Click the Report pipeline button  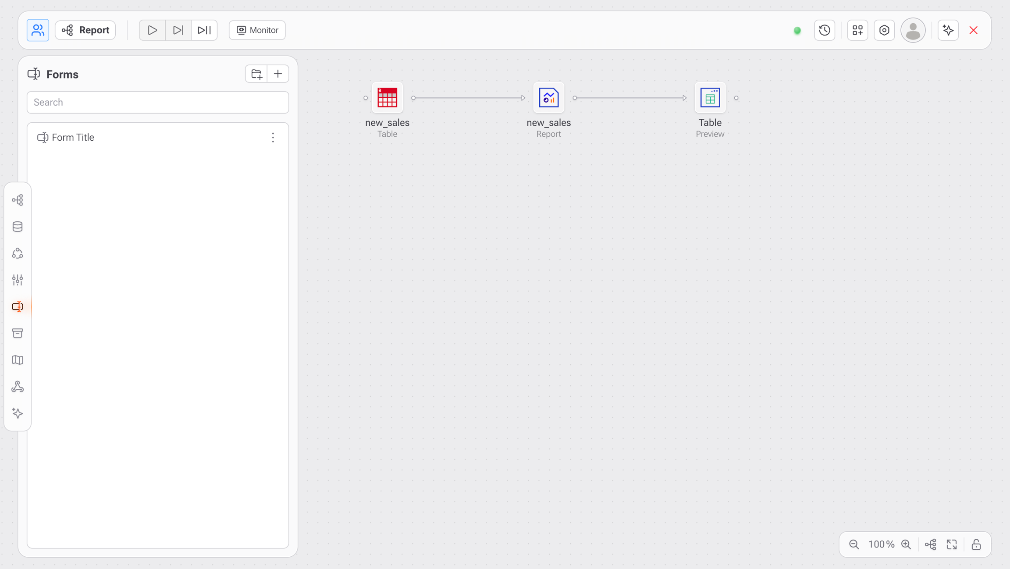(x=85, y=30)
